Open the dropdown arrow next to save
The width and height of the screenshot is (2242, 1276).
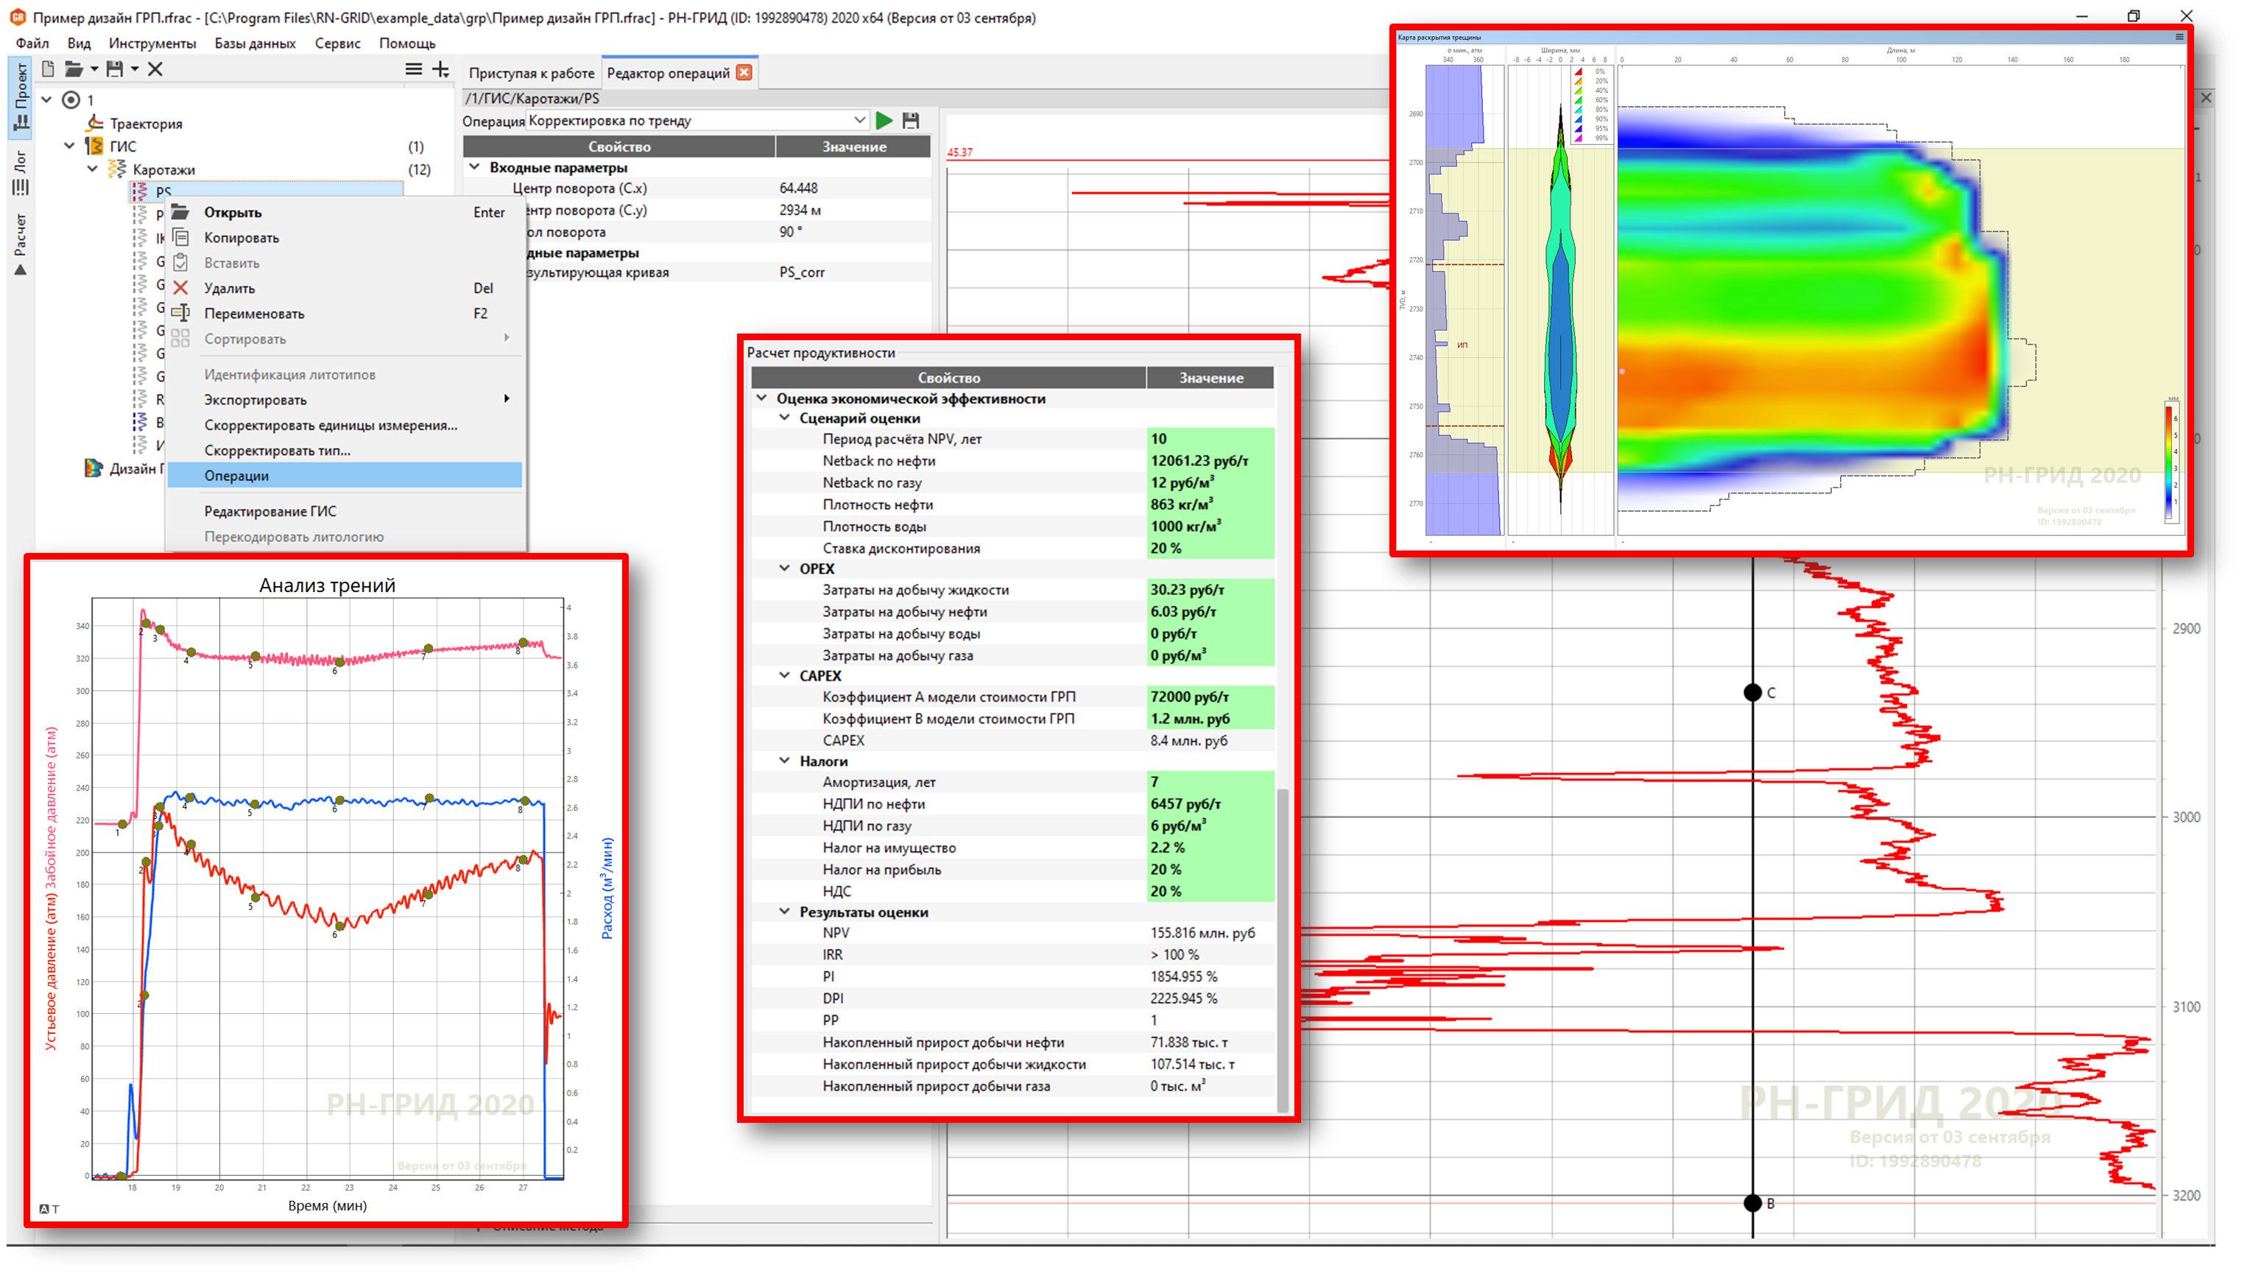pyautogui.click(x=135, y=68)
